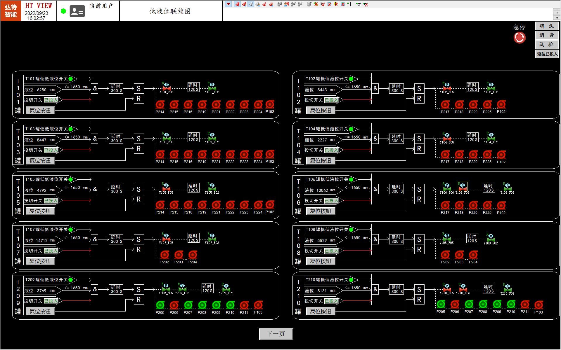Click the printer icon in alarm toolbar
Viewport: 561px width, 350px height.
tap(309, 4)
